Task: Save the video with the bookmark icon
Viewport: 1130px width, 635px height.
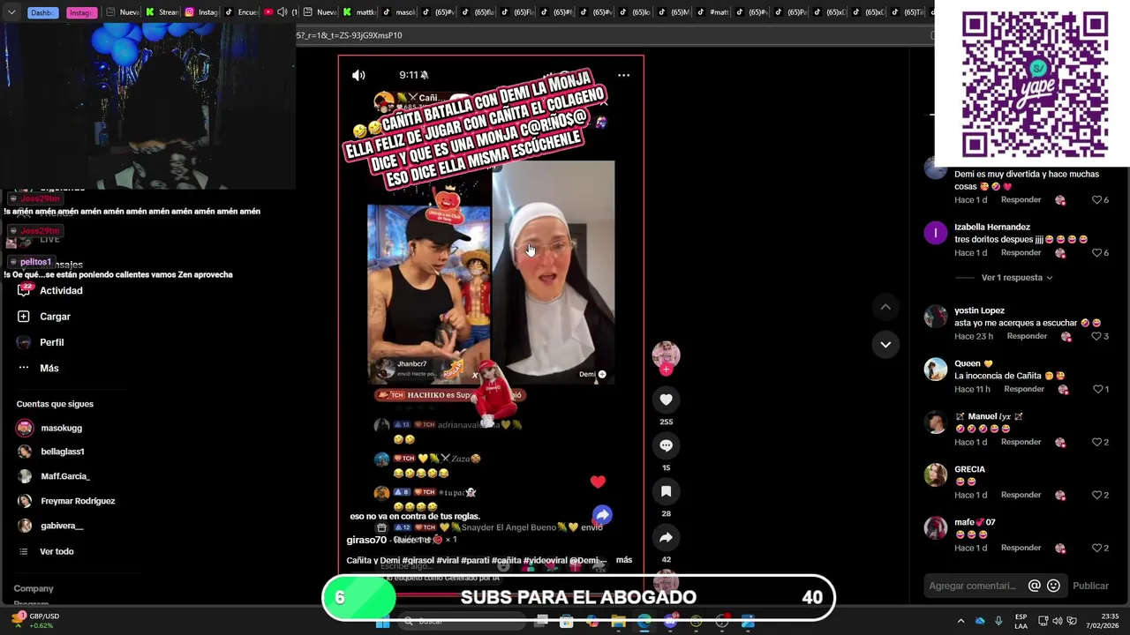Action: [x=666, y=491]
